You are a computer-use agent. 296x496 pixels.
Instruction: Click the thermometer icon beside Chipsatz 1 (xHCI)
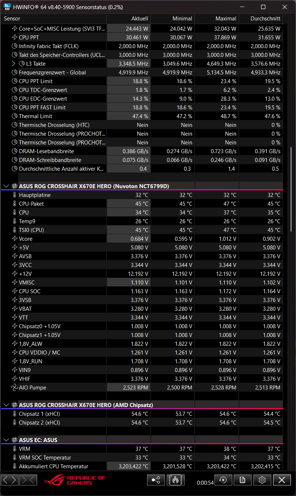15,414
